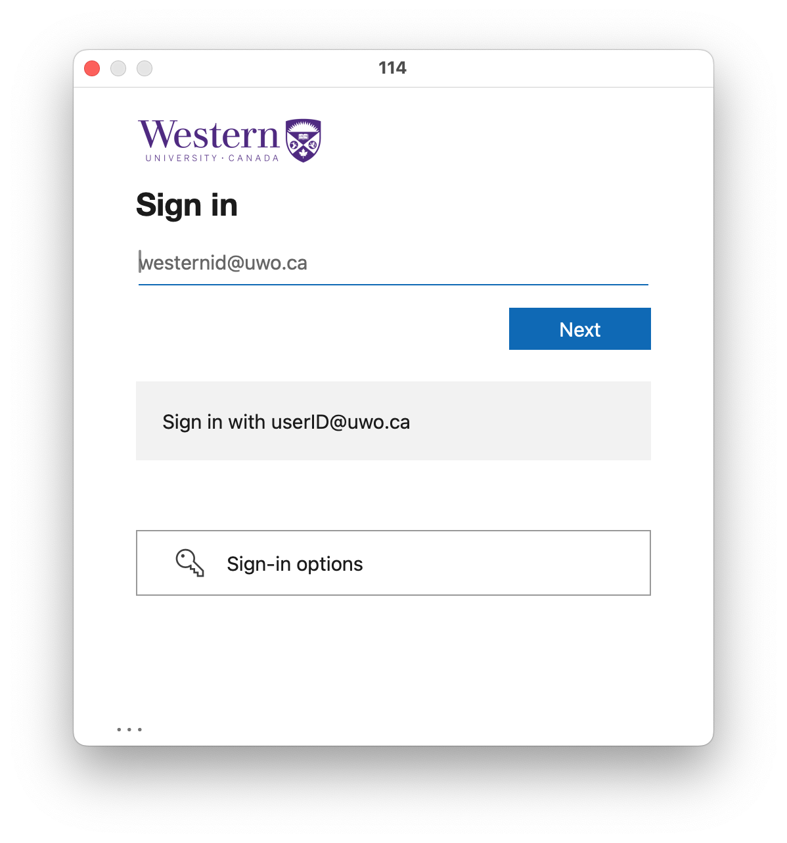The height and width of the screenshot is (843, 787).
Task: Click the gray minimize window button
Action: pyautogui.click(x=118, y=68)
